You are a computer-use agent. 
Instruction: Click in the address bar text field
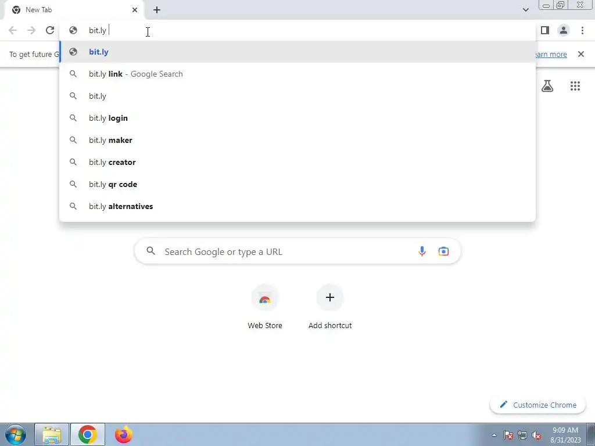pos(297,30)
